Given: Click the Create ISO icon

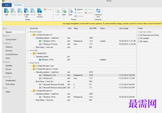Looking at the screenshot, I should pos(26,11).
